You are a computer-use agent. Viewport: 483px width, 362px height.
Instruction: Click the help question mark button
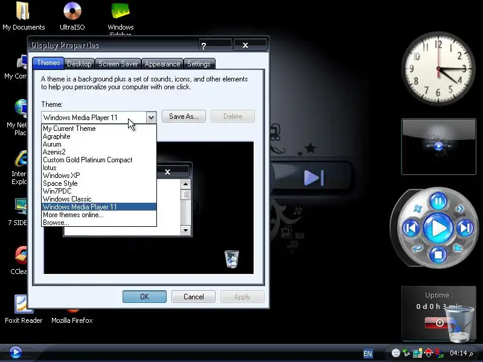tap(215, 45)
